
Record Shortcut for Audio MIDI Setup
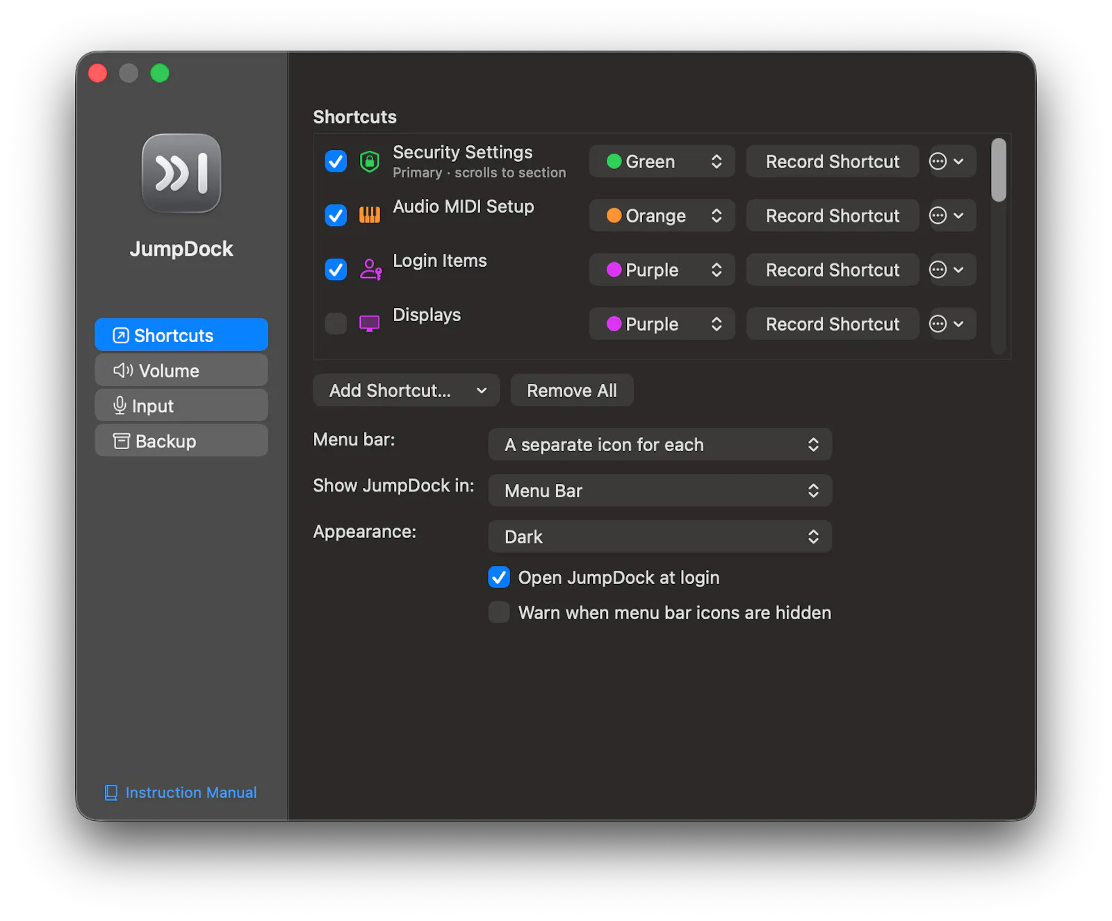pos(833,215)
